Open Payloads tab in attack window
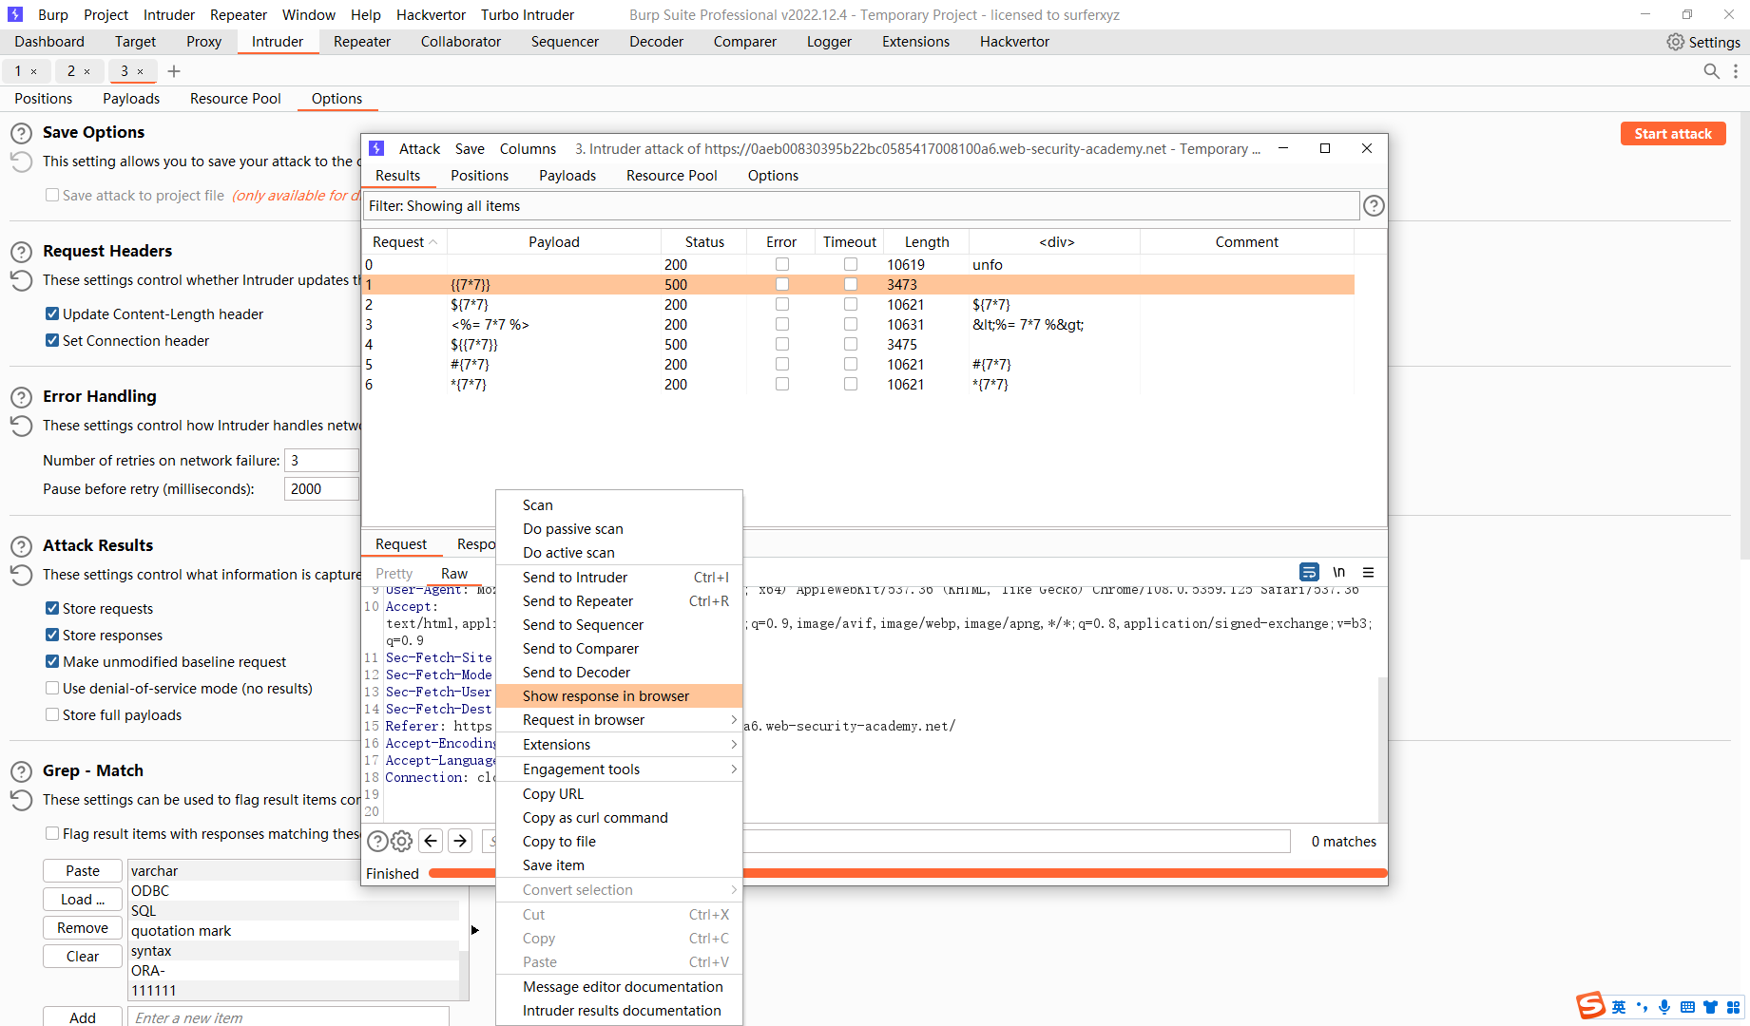1750x1026 pixels. pos(567,176)
